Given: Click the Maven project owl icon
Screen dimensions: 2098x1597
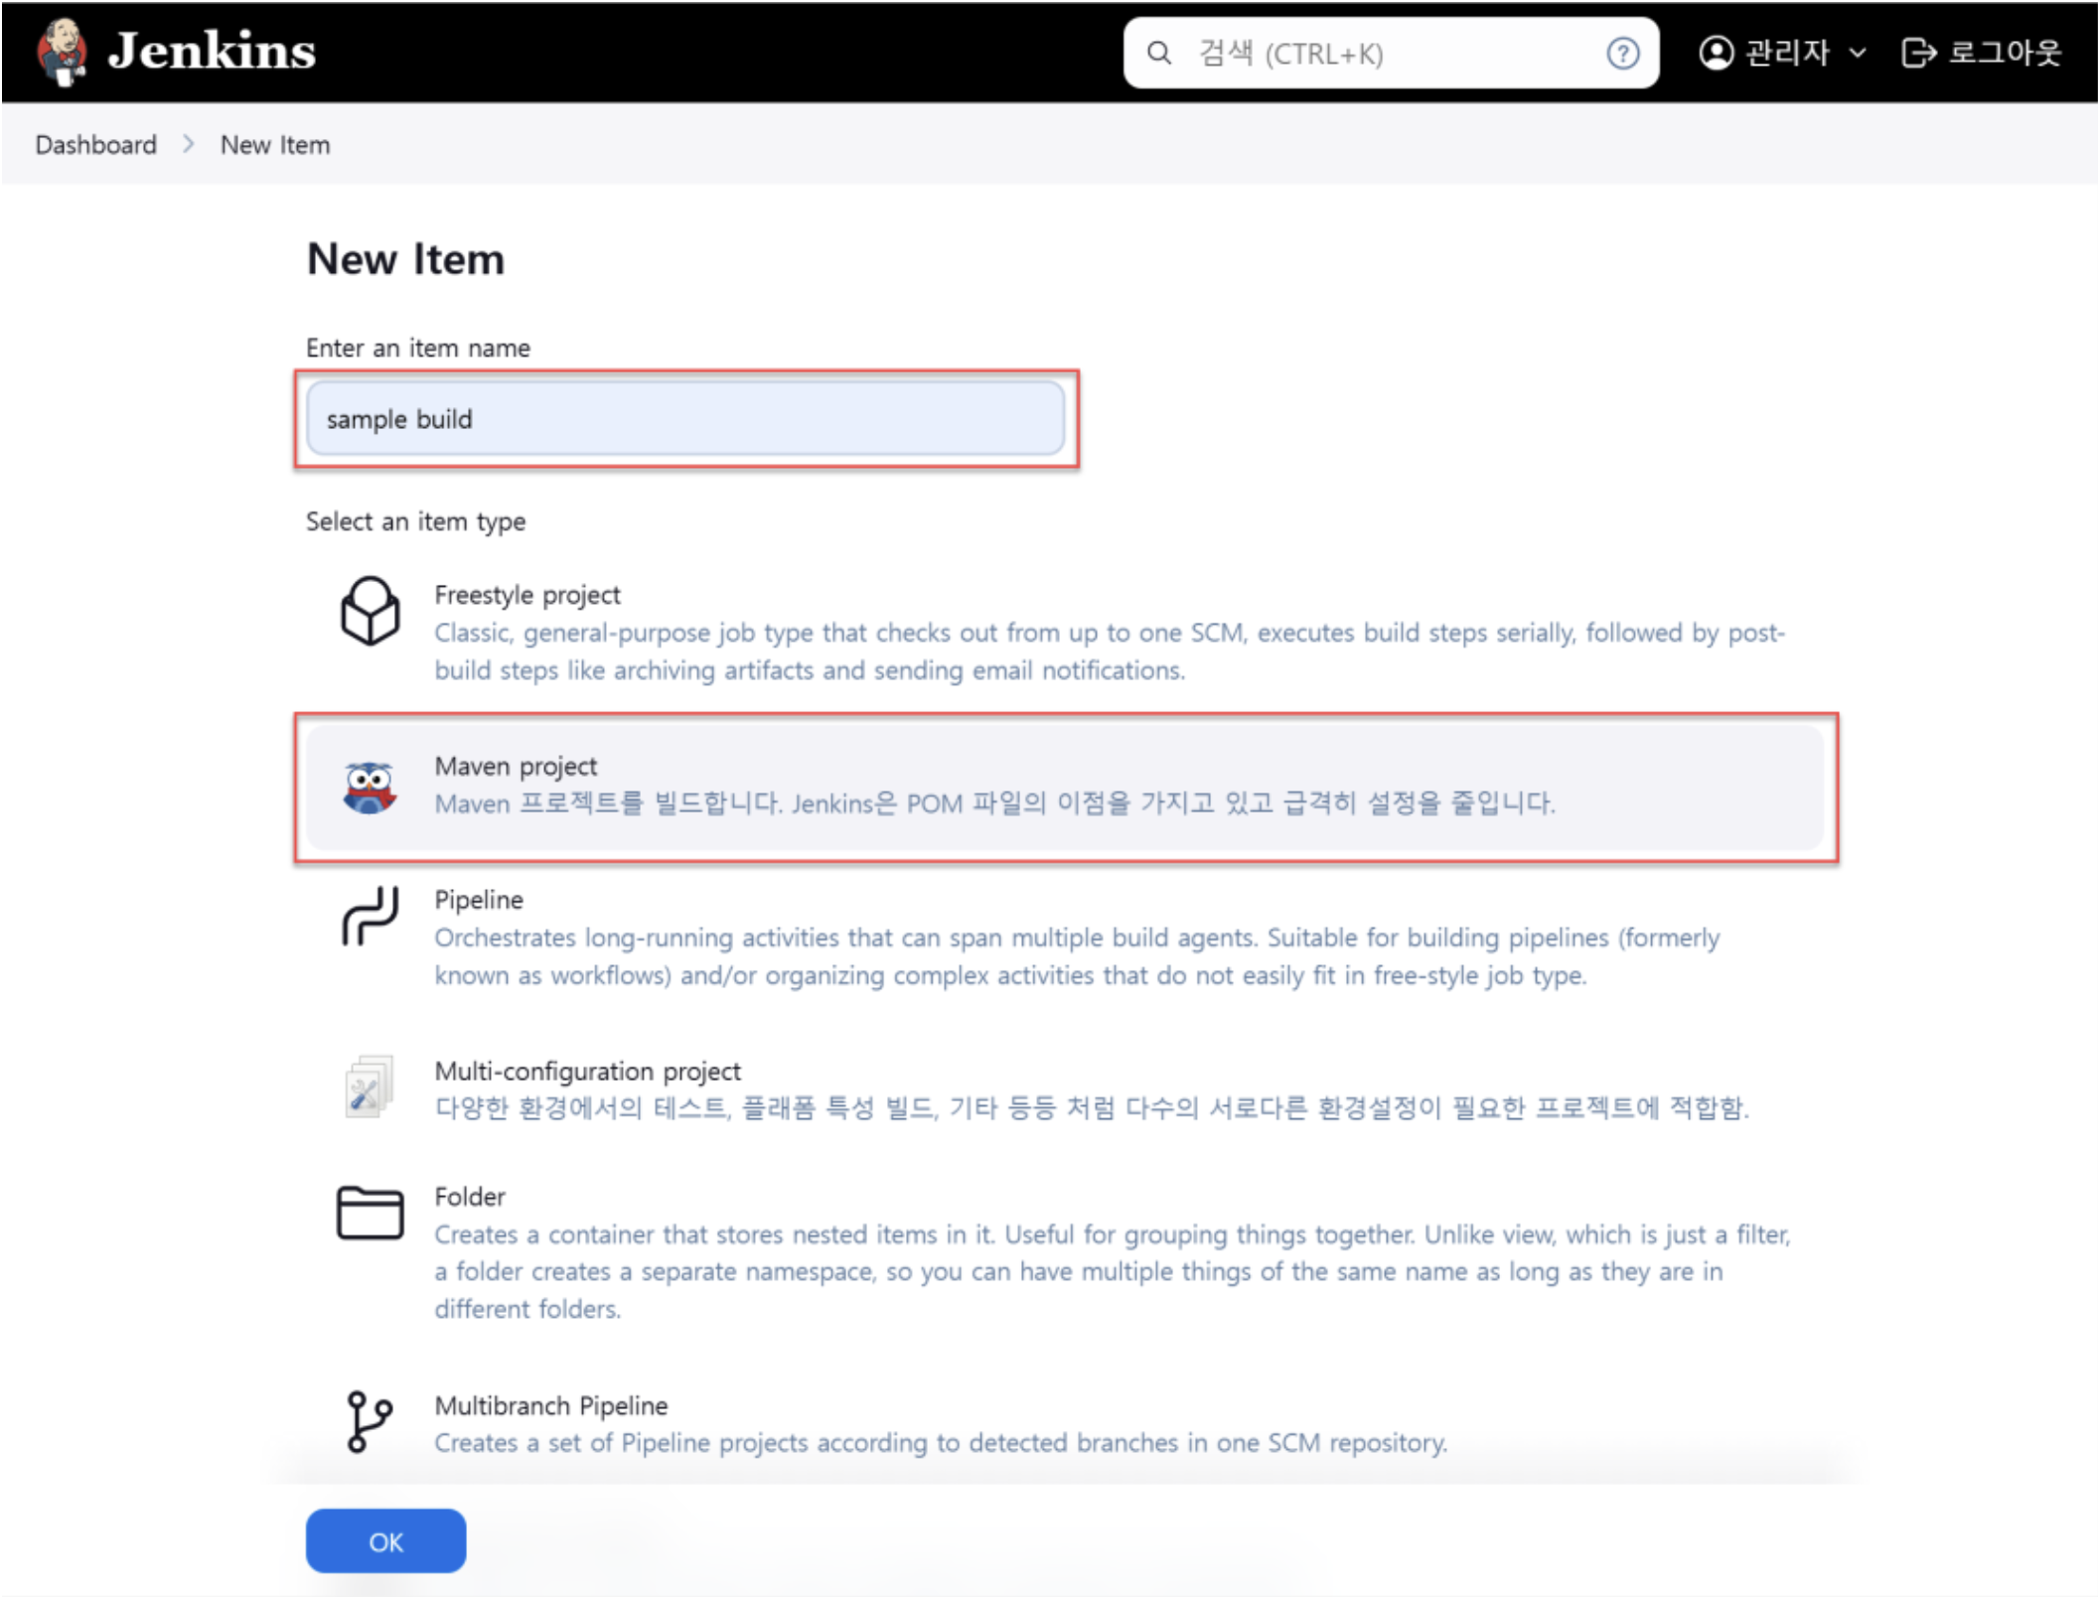Looking at the screenshot, I should click(370, 785).
